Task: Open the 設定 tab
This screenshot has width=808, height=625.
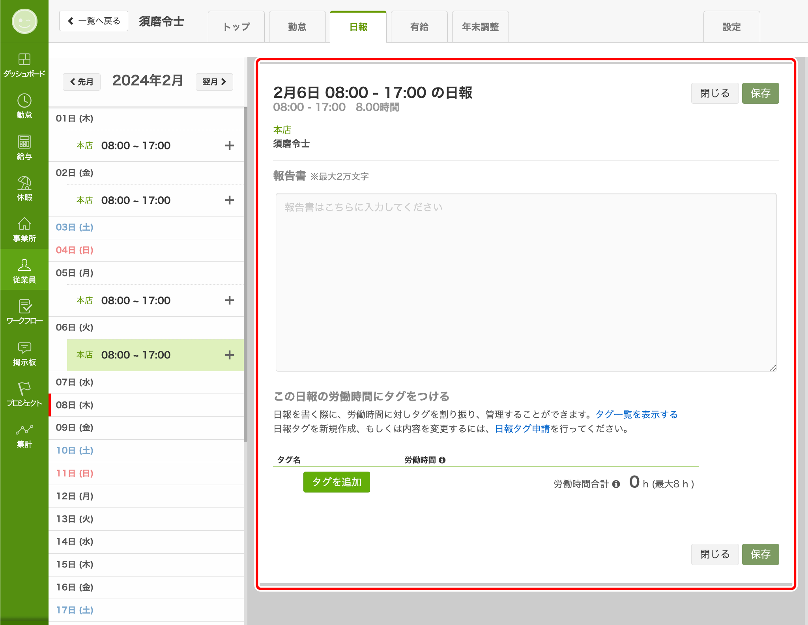Action: point(732,27)
